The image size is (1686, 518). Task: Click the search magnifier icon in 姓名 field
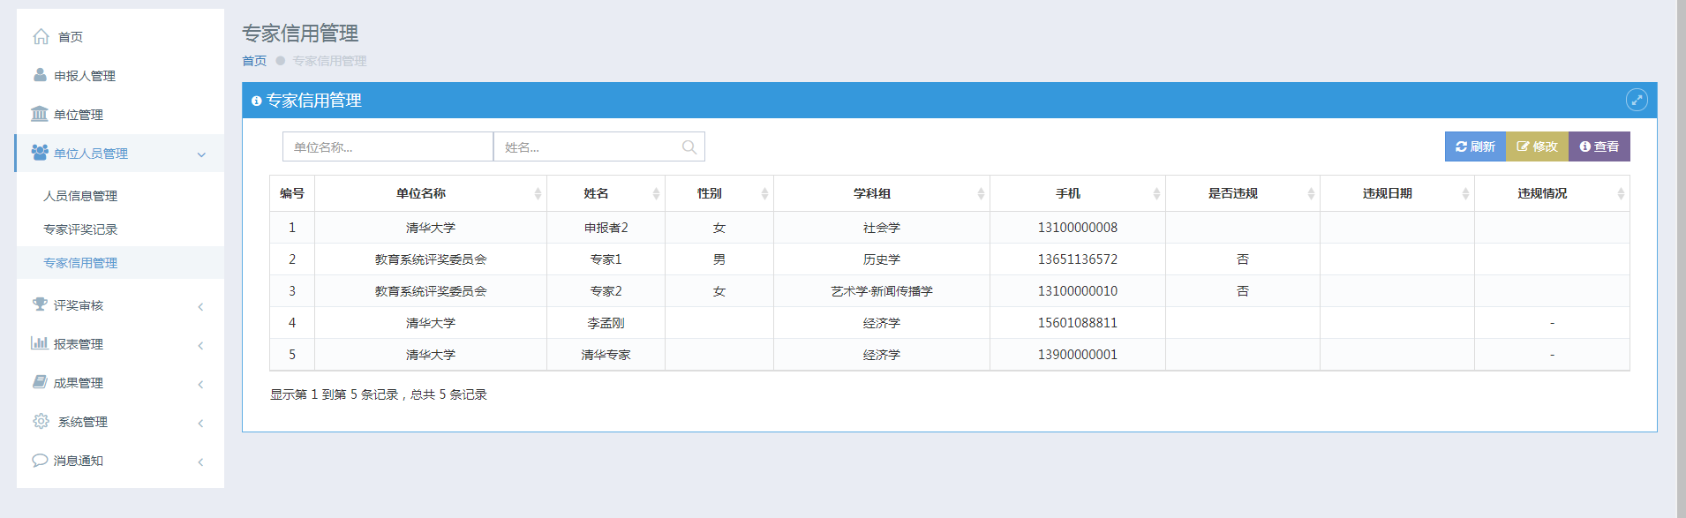(689, 147)
